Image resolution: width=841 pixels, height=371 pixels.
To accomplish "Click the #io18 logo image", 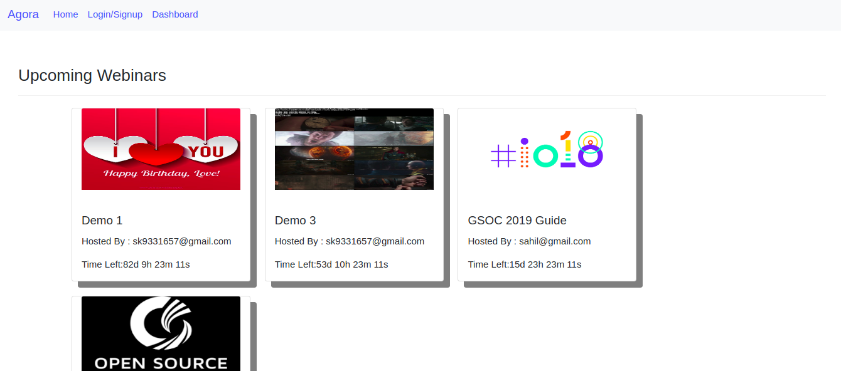I will click(x=547, y=149).
